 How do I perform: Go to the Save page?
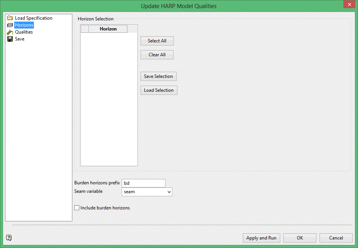(x=20, y=39)
